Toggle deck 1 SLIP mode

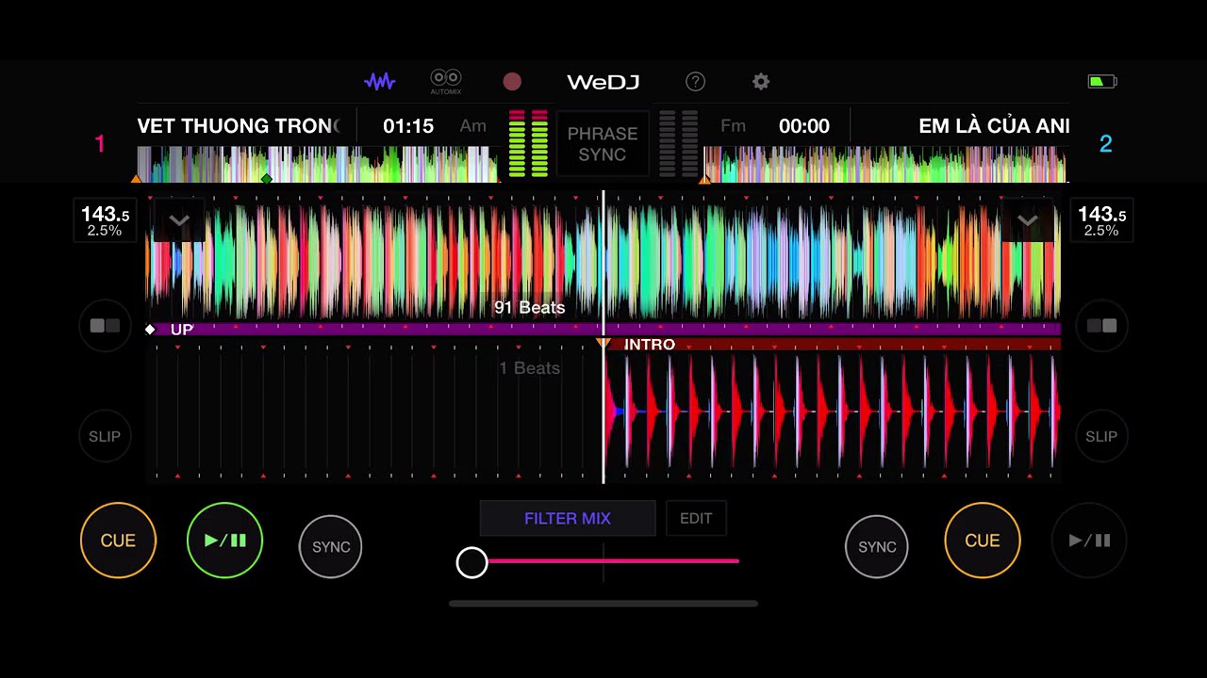(105, 436)
